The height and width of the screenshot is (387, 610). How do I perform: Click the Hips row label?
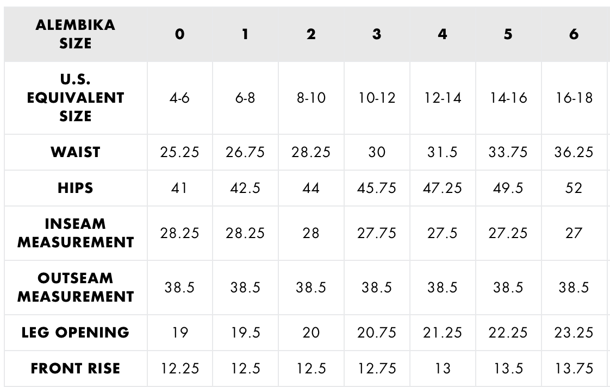(76, 188)
